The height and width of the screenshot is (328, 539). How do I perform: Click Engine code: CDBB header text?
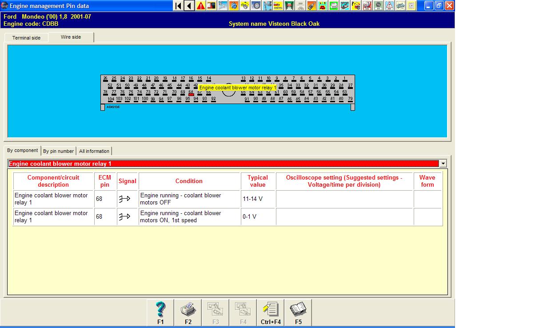click(31, 24)
